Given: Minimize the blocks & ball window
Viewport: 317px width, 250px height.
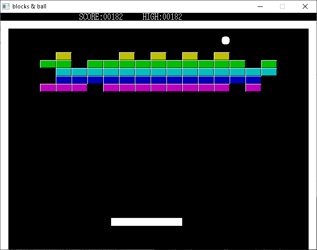Looking at the screenshot, I should pyautogui.click(x=260, y=6).
